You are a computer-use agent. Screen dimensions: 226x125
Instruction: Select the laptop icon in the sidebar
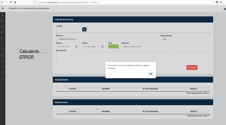coord(3,15)
